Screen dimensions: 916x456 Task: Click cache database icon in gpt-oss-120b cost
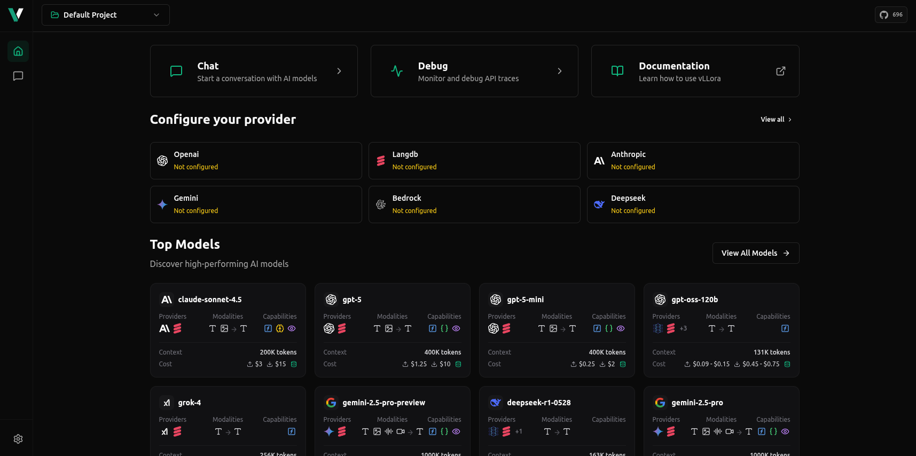tap(787, 364)
